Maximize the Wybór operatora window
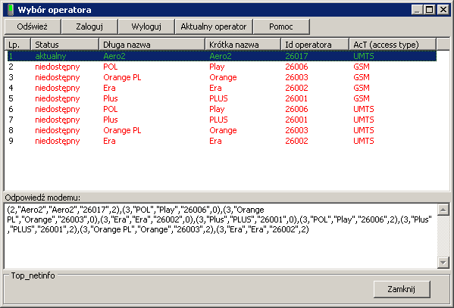This screenshot has width=454, height=308. click(x=430, y=10)
